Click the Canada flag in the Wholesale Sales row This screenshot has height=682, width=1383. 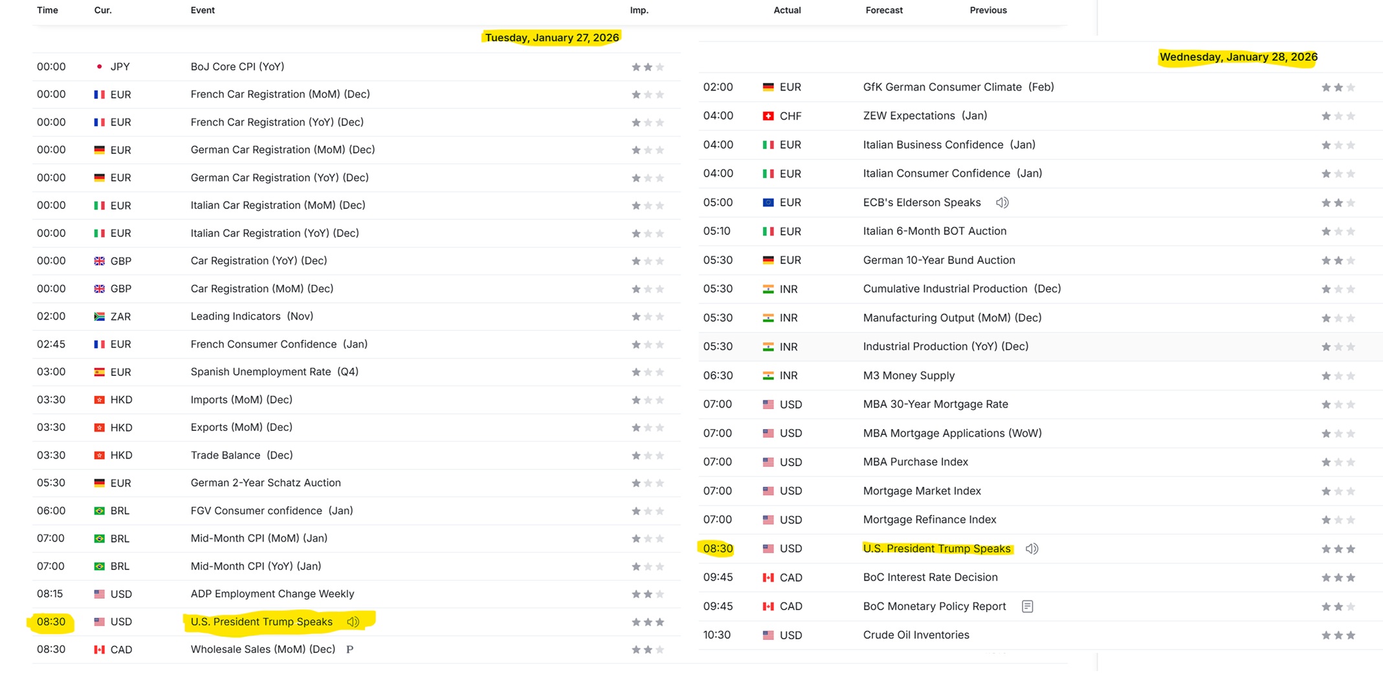pyautogui.click(x=99, y=650)
